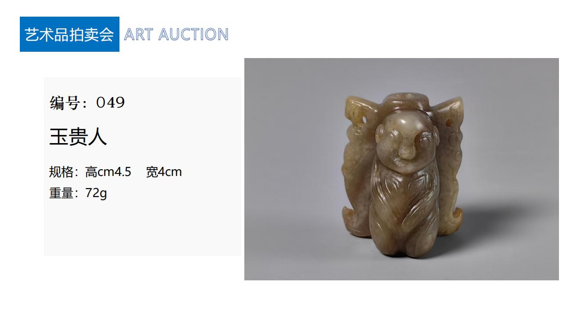Select the outlined ART AUCTION heading
Image resolution: width=577 pixels, height=324 pixels.
(176, 34)
